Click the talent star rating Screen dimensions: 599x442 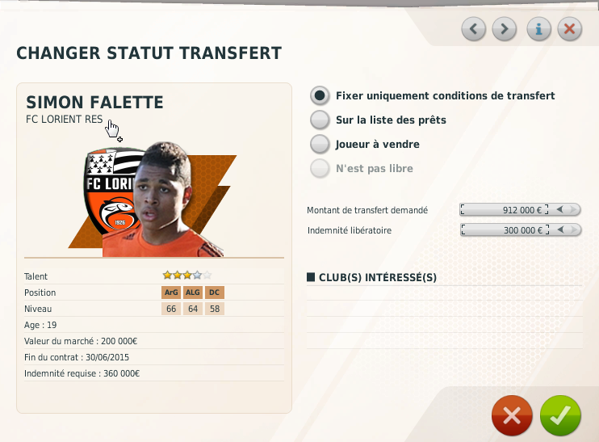[186, 275]
